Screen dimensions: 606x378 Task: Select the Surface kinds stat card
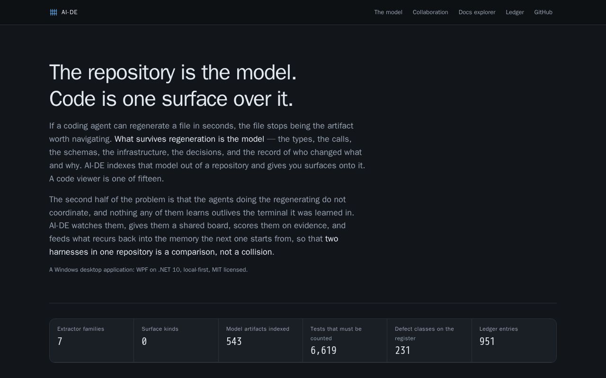click(176, 341)
